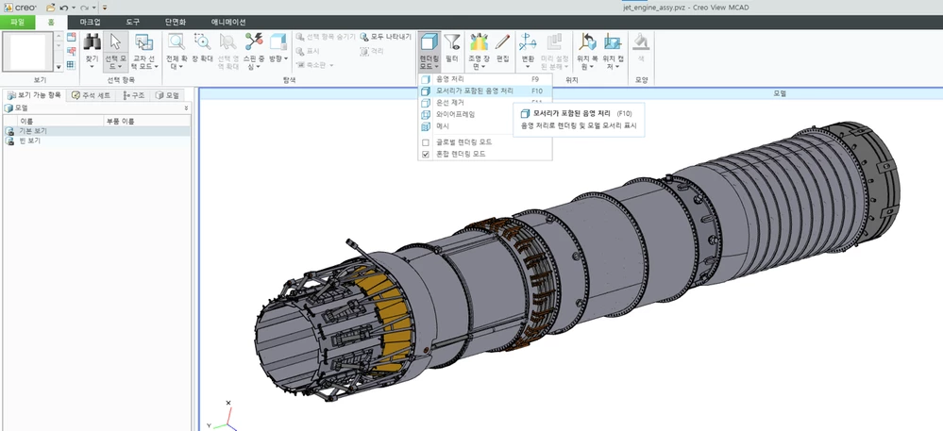Click the blank view thumbnail in the 보기 gallery
This screenshot has height=431, width=943.
(x=27, y=52)
